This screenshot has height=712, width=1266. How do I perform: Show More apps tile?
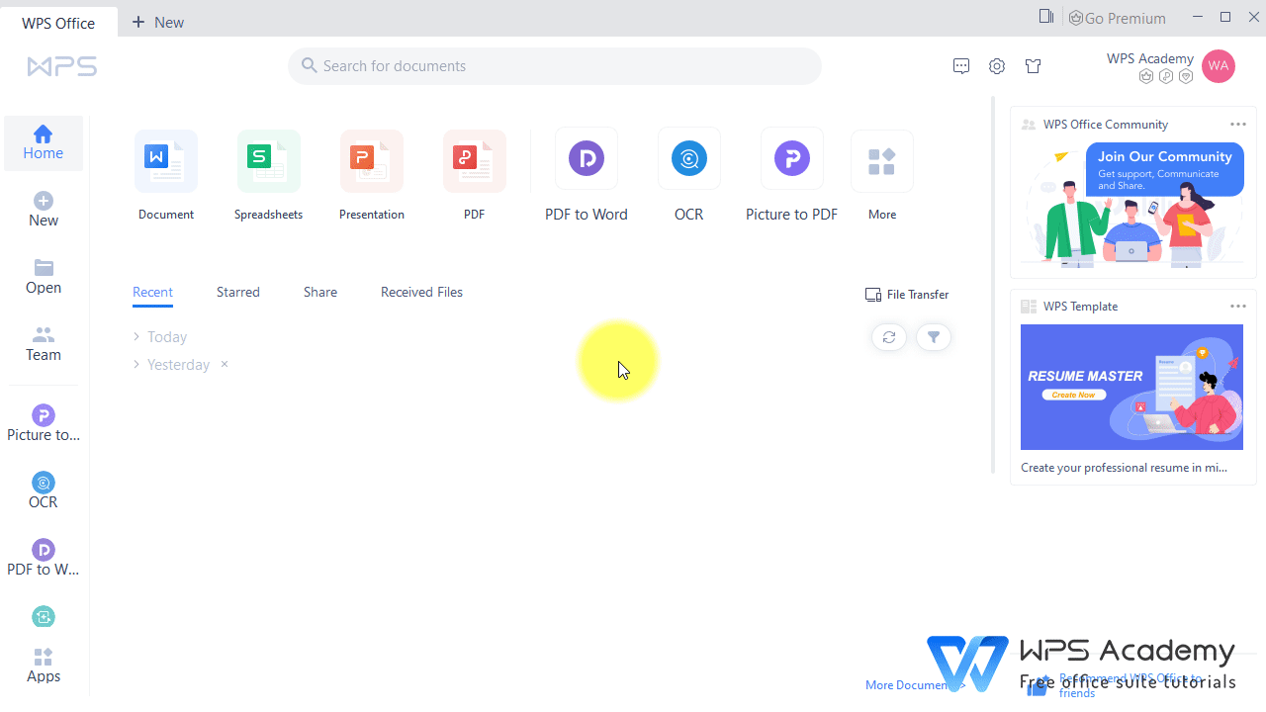[882, 161]
